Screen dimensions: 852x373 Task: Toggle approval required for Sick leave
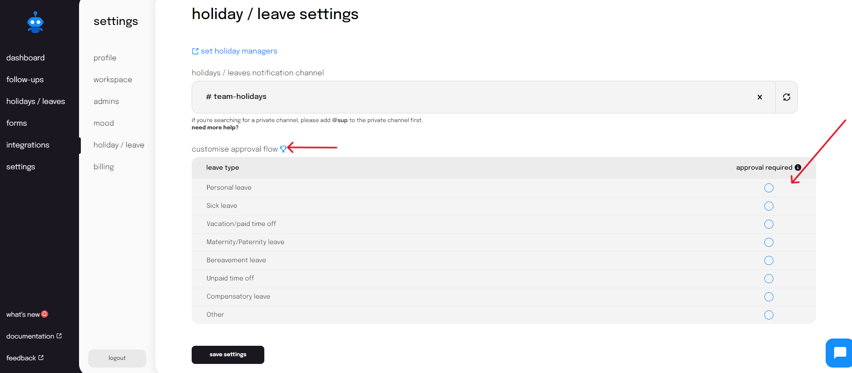pyautogui.click(x=769, y=206)
